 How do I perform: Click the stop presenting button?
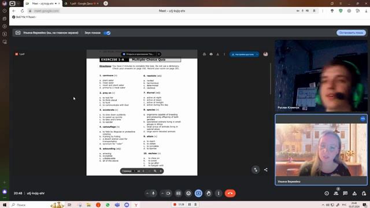point(351,33)
